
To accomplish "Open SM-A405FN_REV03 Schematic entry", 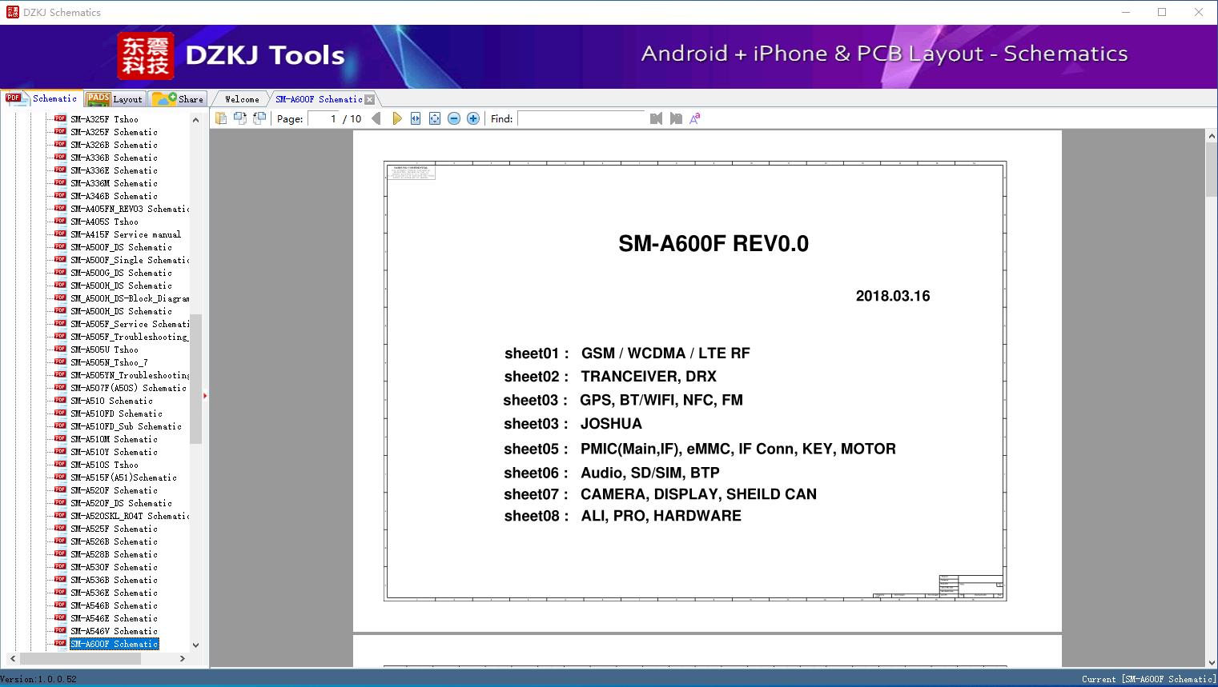I will click(130, 209).
